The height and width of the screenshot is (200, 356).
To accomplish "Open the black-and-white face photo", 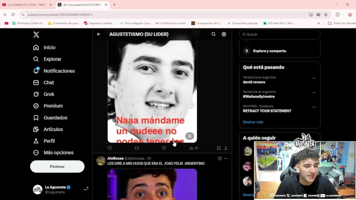I will coord(152,91).
